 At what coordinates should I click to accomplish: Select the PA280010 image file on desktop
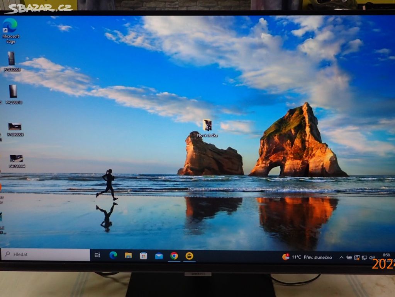(x=14, y=94)
